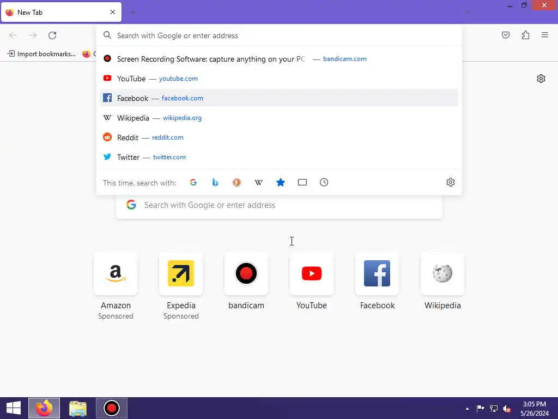Screen dimensions: 558x419
Task: Select the Reddit reddit.com suggestion
Action: tap(279, 137)
